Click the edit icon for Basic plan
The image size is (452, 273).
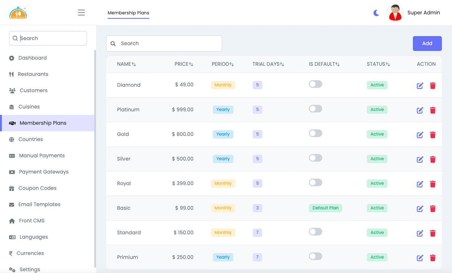(420, 209)
